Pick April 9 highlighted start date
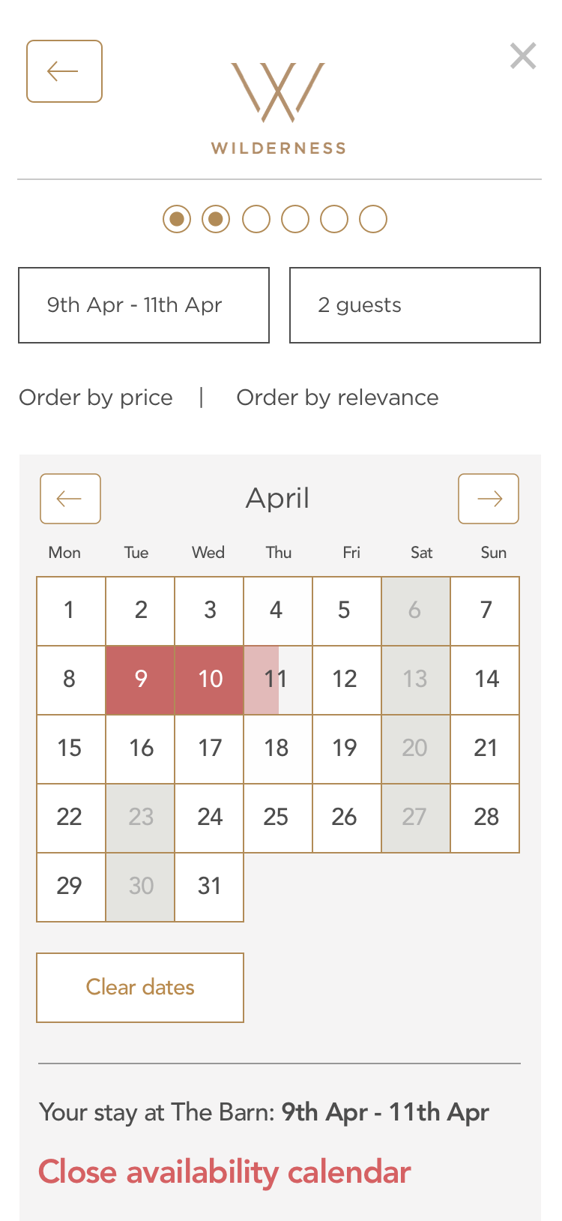 pyautogui.click(x=140, y=679)
